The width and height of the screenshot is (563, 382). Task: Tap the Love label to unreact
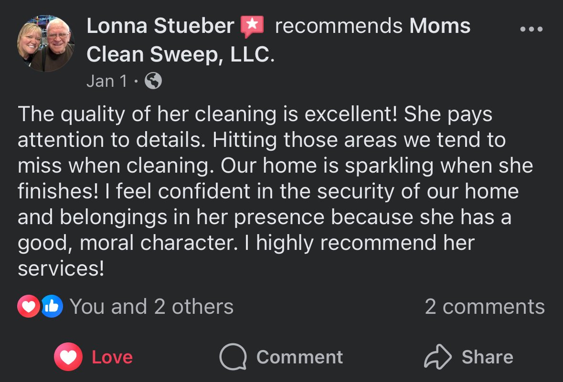[112, 357]
